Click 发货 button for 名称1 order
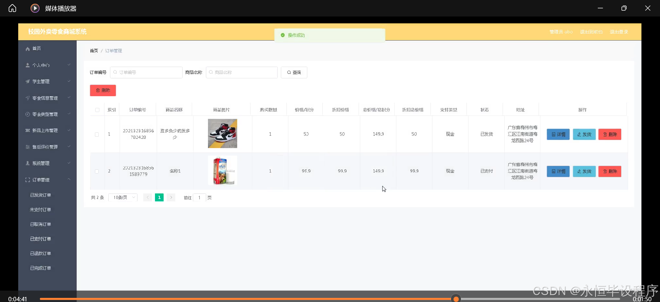 [x=584, y=171]
